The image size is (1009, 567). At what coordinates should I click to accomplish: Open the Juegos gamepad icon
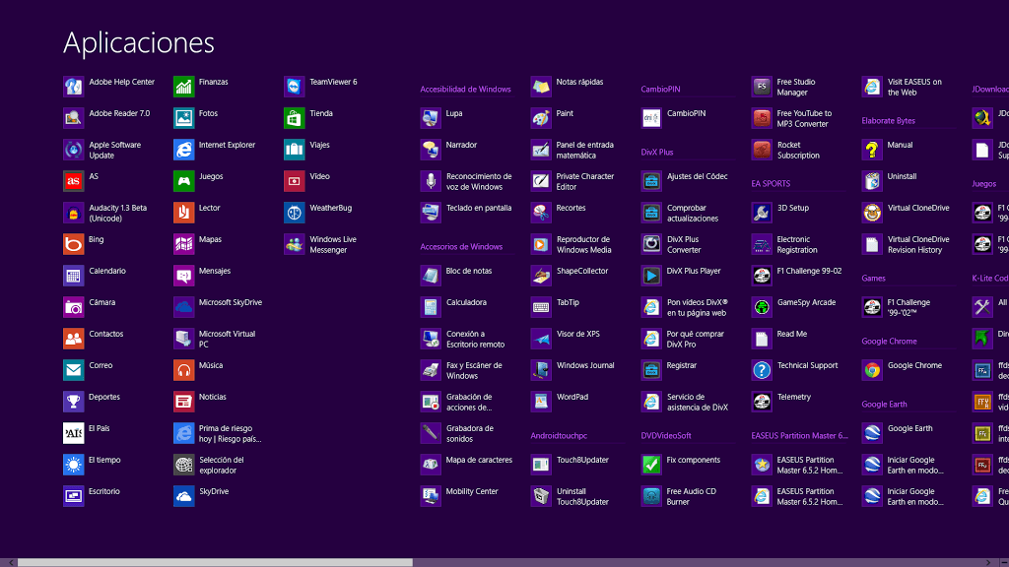184,181
